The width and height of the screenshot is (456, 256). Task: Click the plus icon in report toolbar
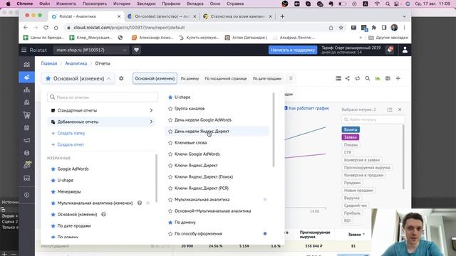(398, 78)
